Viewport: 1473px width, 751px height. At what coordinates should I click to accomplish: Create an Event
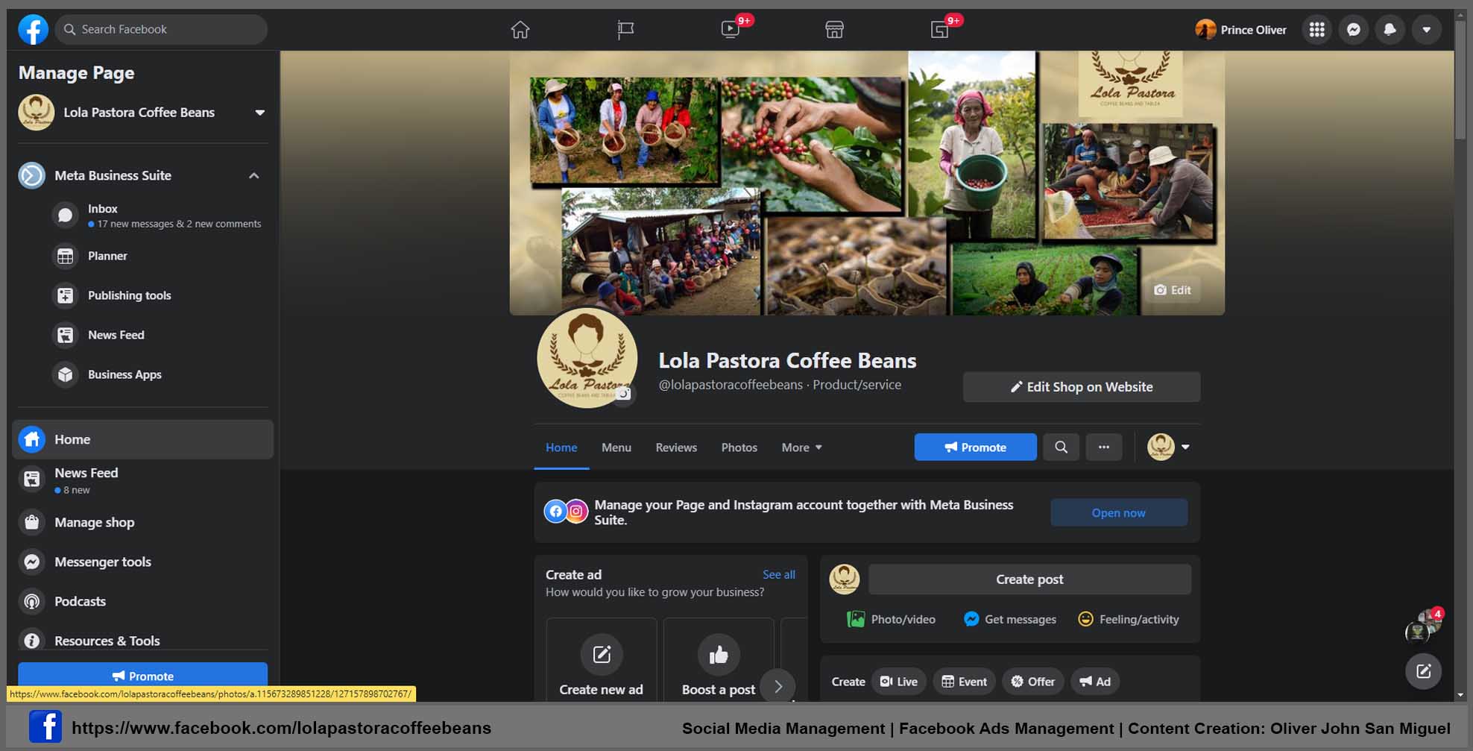964,682
